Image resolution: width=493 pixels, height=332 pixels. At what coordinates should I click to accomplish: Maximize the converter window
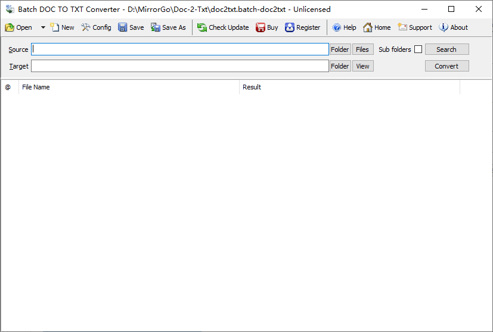[451, 9]
